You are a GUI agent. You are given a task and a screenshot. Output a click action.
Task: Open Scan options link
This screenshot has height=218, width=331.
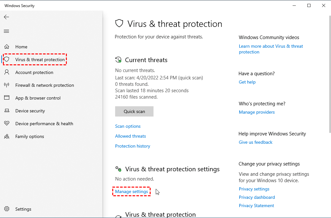(x=128, y=126)
